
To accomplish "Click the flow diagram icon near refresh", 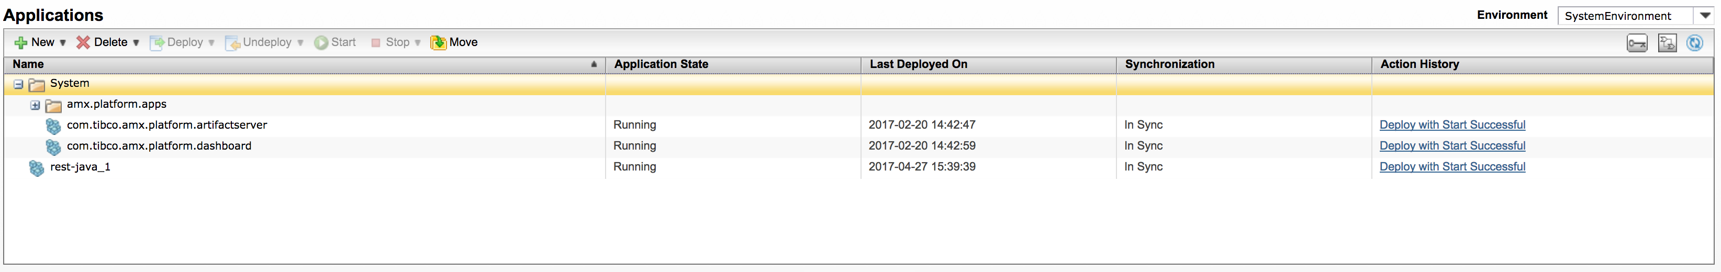I will click(1667, 43).
